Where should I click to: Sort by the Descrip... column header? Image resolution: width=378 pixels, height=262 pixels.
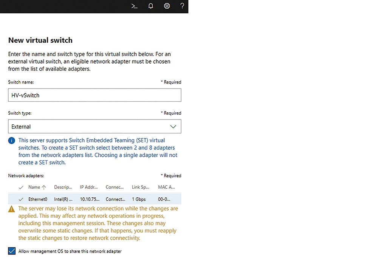[63, 187]
